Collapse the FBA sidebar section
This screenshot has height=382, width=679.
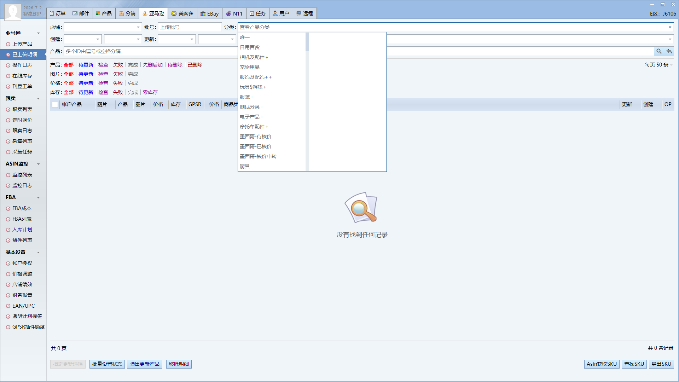[39, 198]
